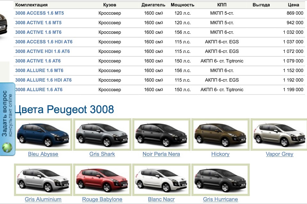Click 'АКПП 6- ст. Tiptronic' in the ACTIVE 1.6 AT6 row

click(222, 61)
